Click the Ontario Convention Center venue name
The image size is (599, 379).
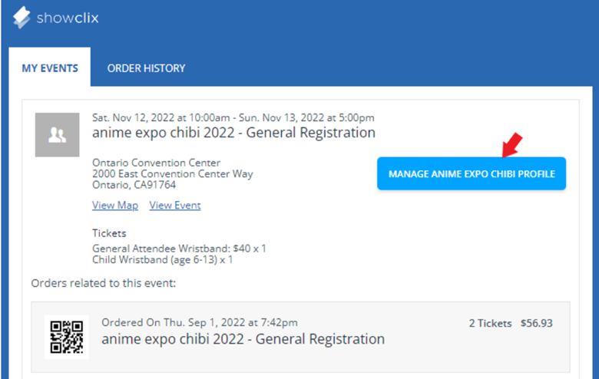pos(156,163)
